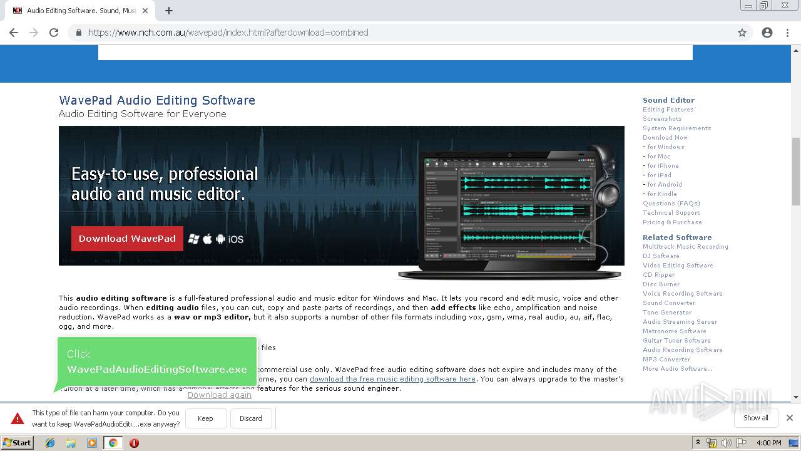Click scrollbar down arrow

pyautogui.click(x=796, y=397)
